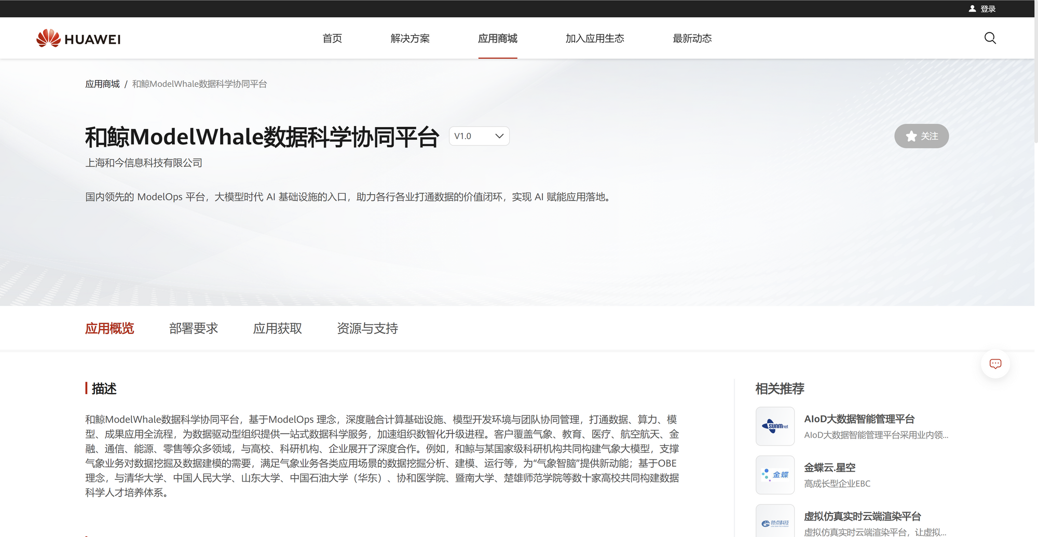The height and width of the screenshot is (537, 1038).
Task: Open the 金蝶云.星空 recommendation
Action: [x=829, y=467]
